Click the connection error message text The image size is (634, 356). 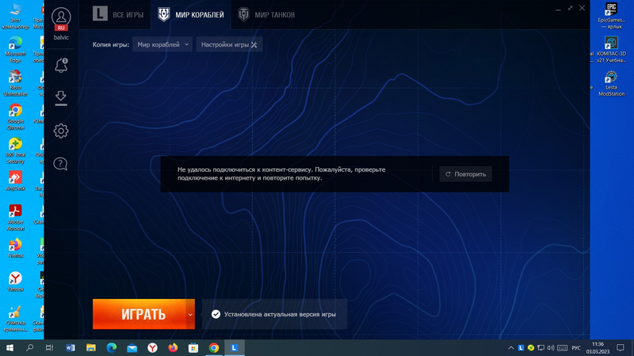click(x=281, y=173)
